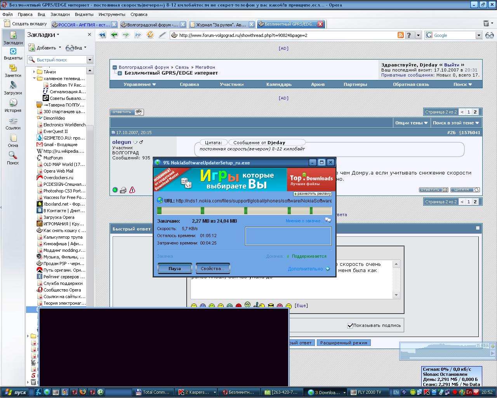Viewport: 497px width, 398px height.
Task: Click the RSS feed icon in address bar
Action: click(400, 35)
